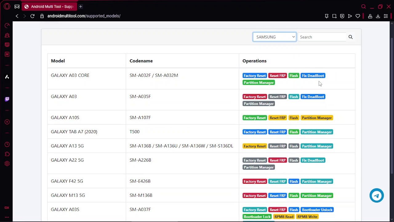
Task: Open sidebar three-dots setup menu
Action: tap(7, 217)
